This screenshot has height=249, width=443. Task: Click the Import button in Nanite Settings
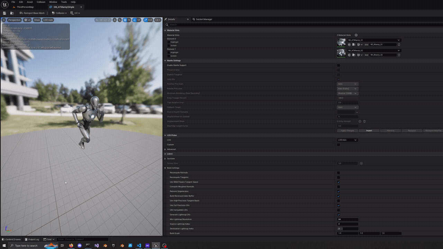click(x=369, y=131)
